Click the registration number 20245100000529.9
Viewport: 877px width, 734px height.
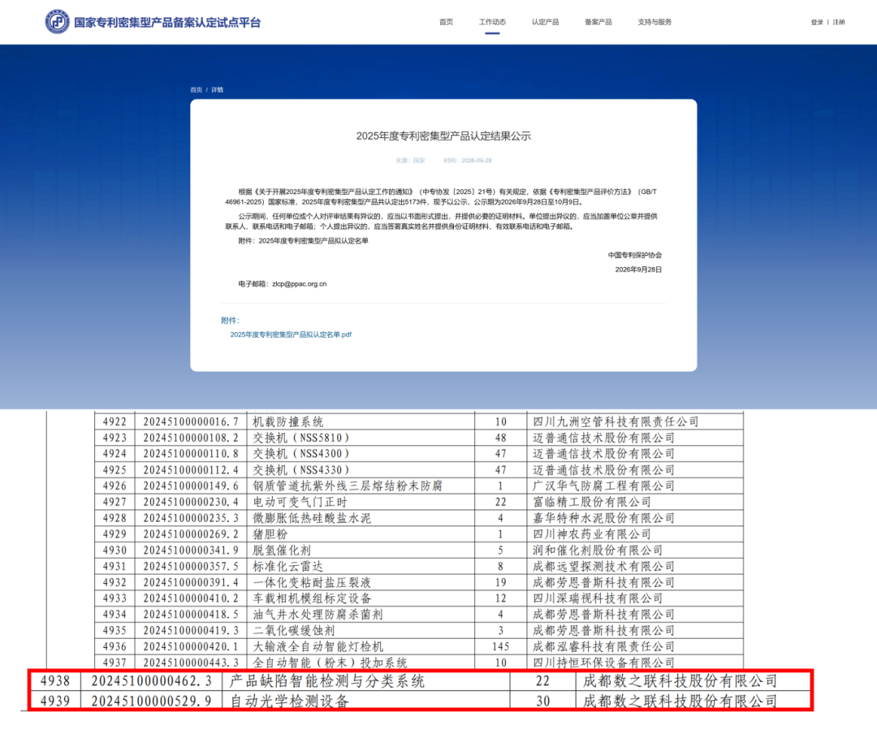[x=152, y=701]
